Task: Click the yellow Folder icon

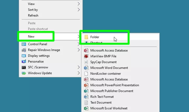Action: 86,37
